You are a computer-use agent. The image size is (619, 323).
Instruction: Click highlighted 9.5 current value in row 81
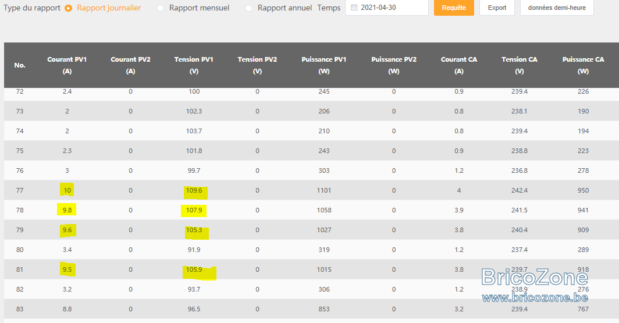click(67, 269)
